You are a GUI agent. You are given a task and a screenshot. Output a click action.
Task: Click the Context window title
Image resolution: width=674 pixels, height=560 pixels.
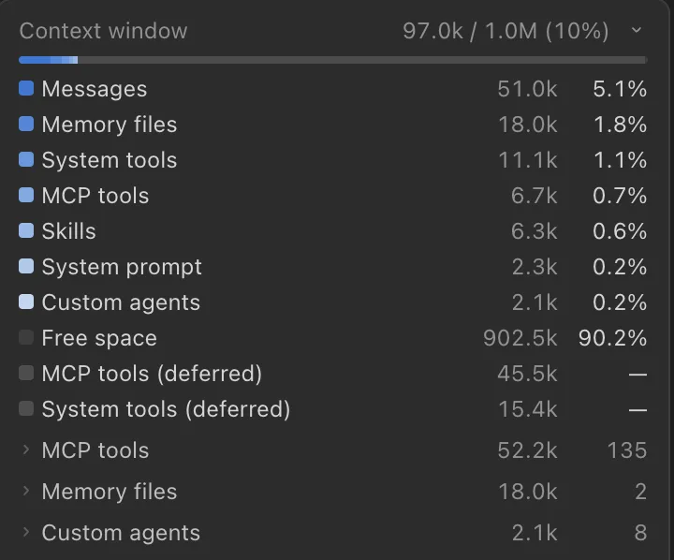(103, 31)
